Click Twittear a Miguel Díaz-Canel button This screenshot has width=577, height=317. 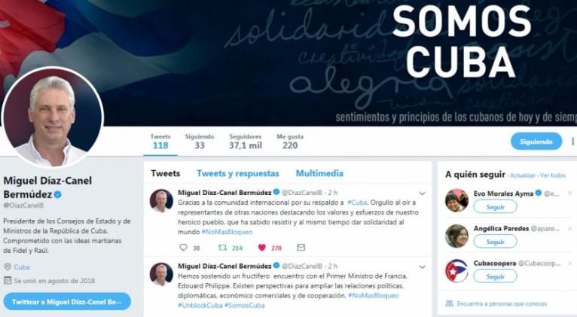67,301
